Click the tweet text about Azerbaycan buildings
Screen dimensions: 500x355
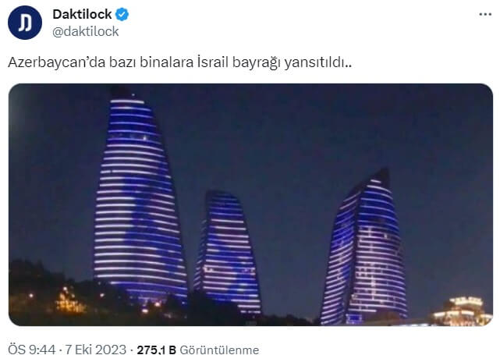click(180, 62)
